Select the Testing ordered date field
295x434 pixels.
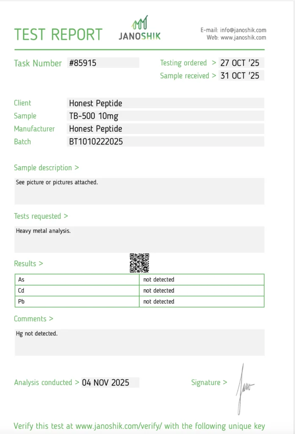[241, 63]
